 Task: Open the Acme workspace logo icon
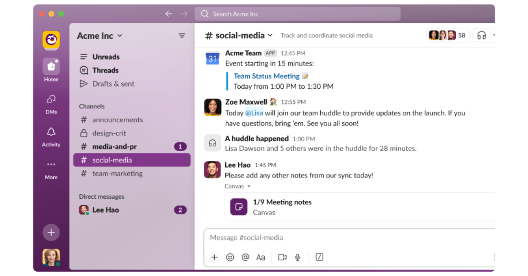click(51, 40)
